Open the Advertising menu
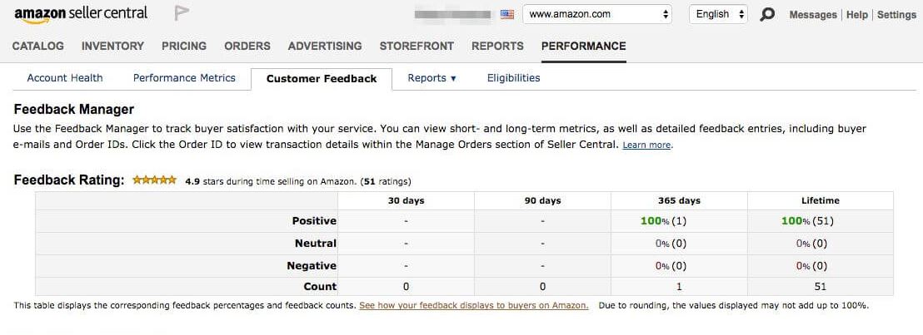The height and width of the screenshot is (335, 923). point(325,46)
